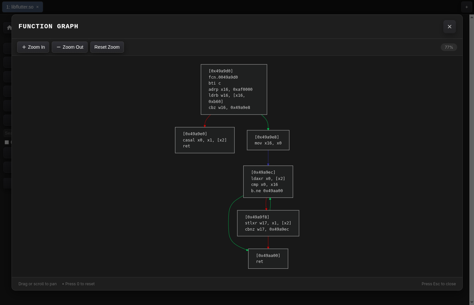This screenshot has width=474, height=305.
Task: Click the vertical scrollbar thumb
Action: click(x=471, y=158)
